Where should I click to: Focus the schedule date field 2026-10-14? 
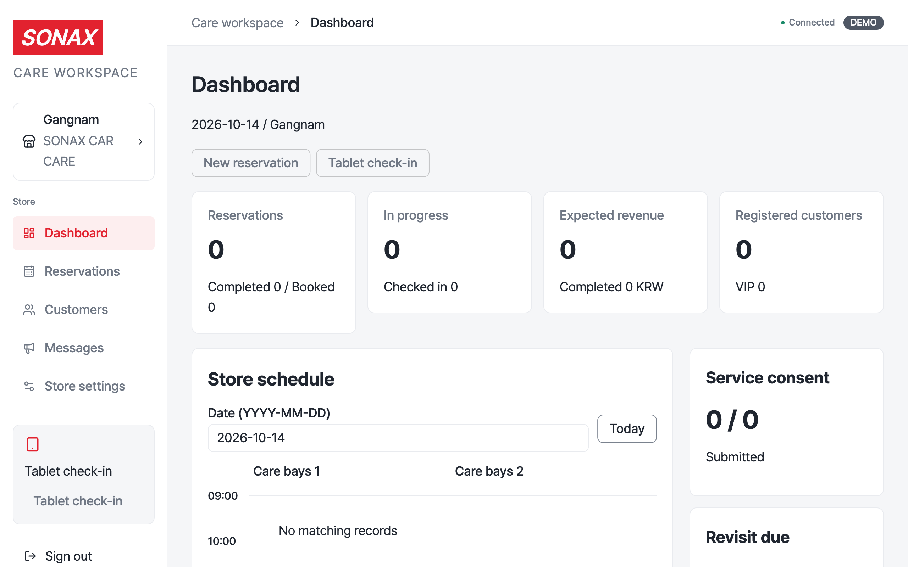tap(398, 438)
